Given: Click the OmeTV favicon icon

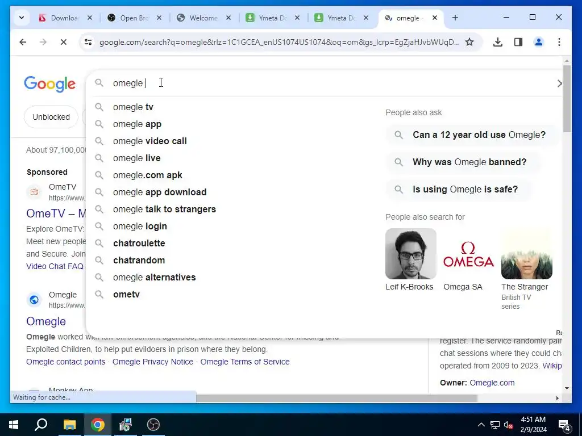Looking at the screenshot, I should [x=34, y=192].
